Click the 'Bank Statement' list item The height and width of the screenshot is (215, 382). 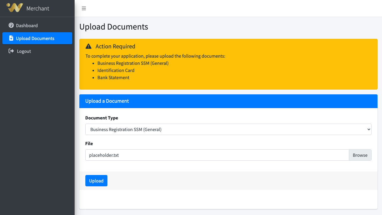tap(113, 78)
